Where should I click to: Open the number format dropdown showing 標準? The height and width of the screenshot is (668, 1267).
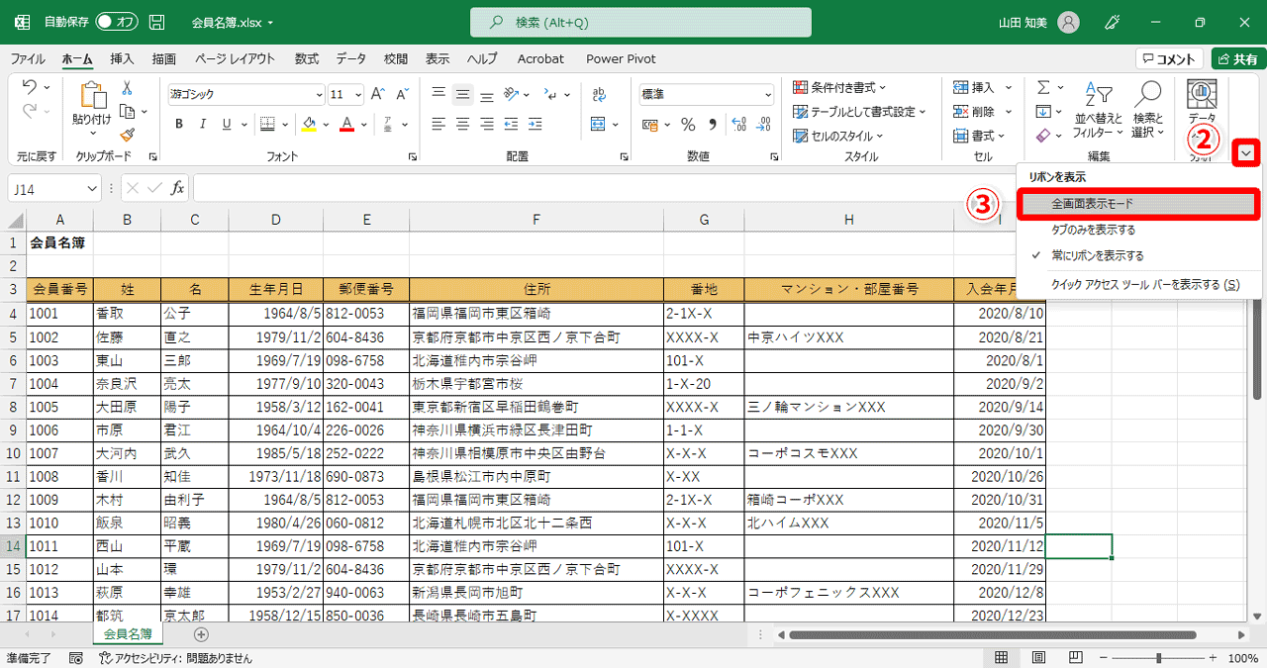click(768, 93)
